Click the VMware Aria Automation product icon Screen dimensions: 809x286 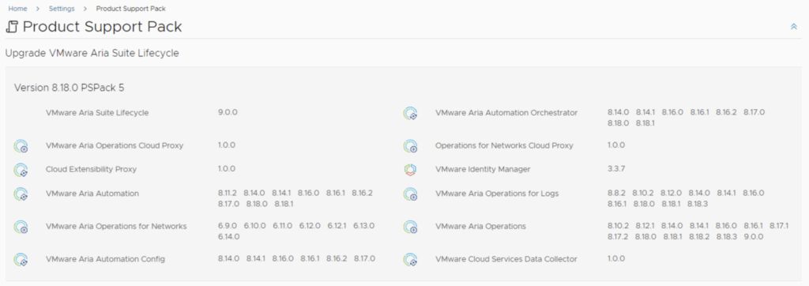[21, 194]
